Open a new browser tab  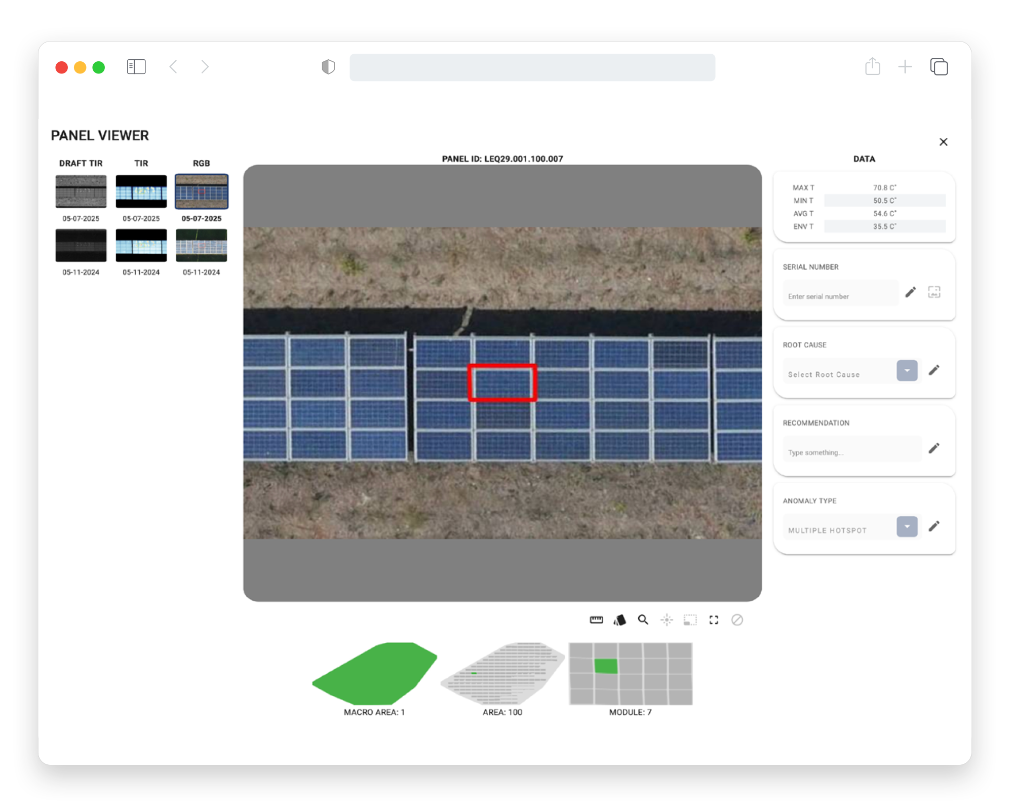click(x=905, y=67)
